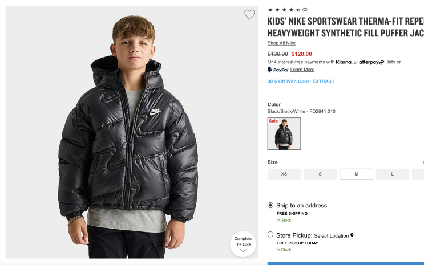Click the store location pin icon

352,235
